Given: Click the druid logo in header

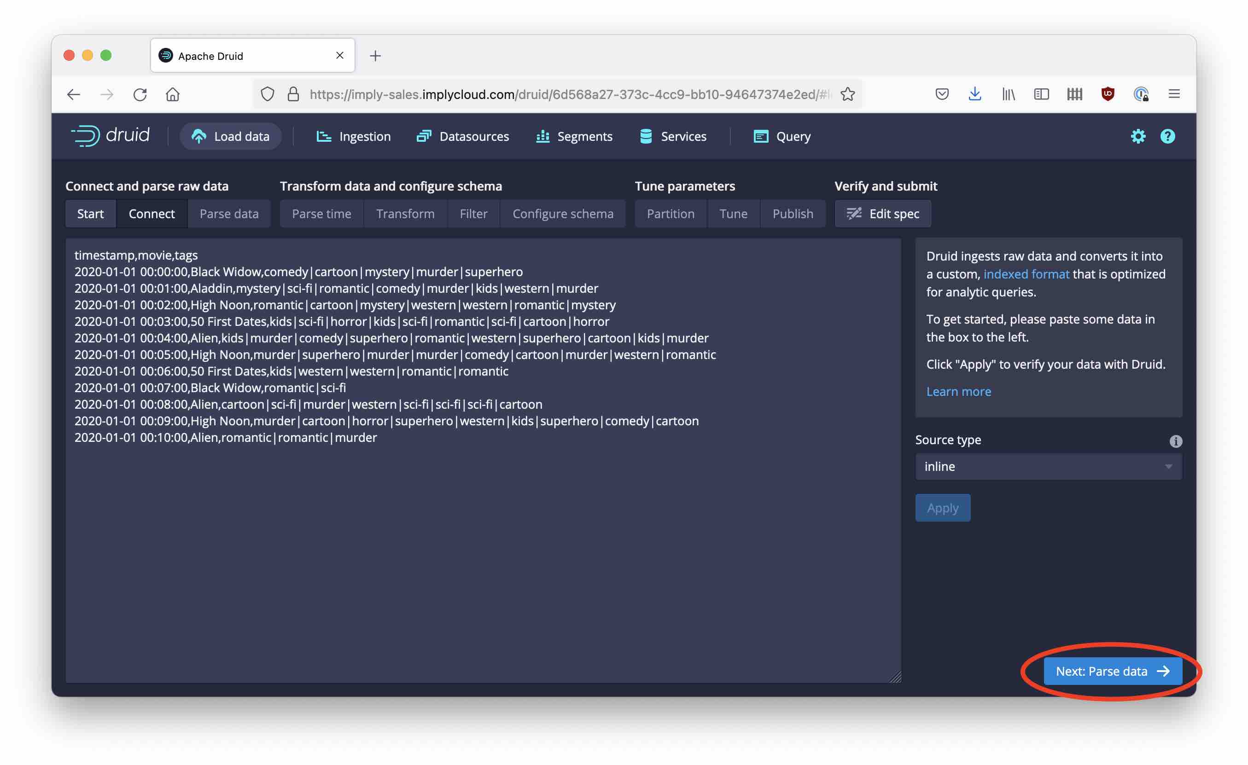Looking at the screenshot, I should (111, 136).
